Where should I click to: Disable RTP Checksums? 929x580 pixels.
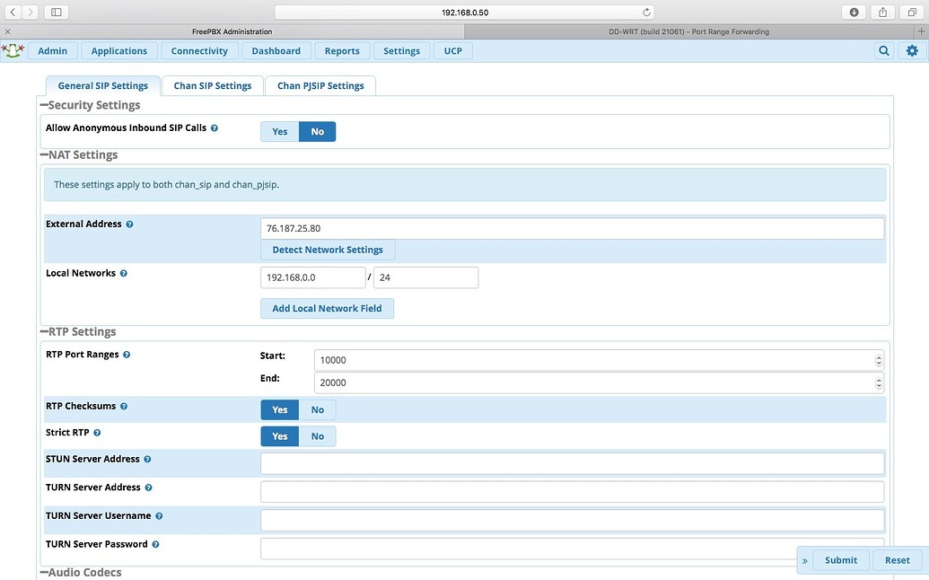317,409
